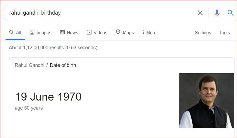Image resolution: width=237 pixels, height=138 pixels.
Task: Open the search Tools options
Action: [x=225, y=33]
